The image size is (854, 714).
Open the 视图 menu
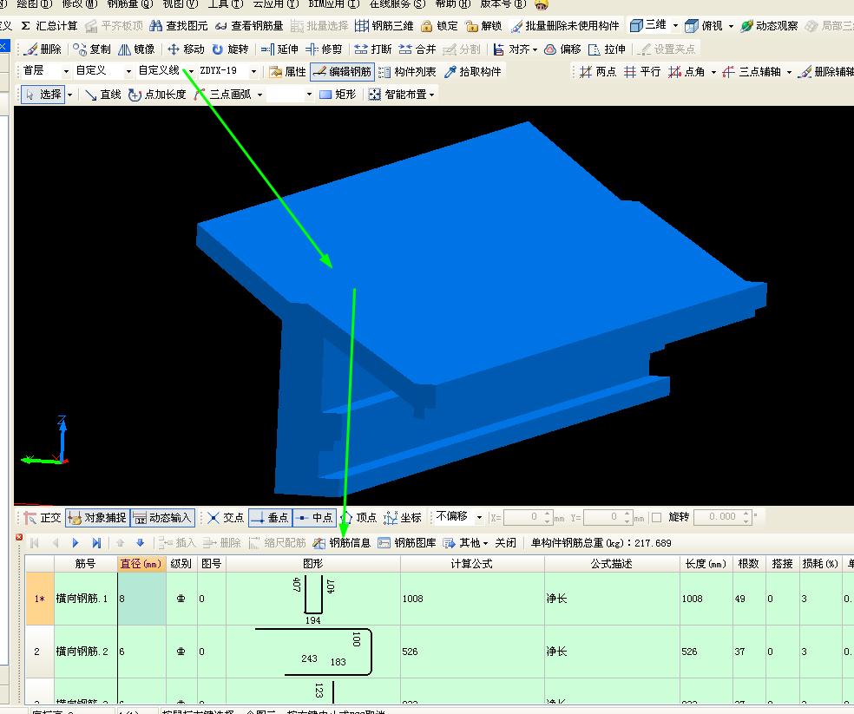tap(181, 3)
